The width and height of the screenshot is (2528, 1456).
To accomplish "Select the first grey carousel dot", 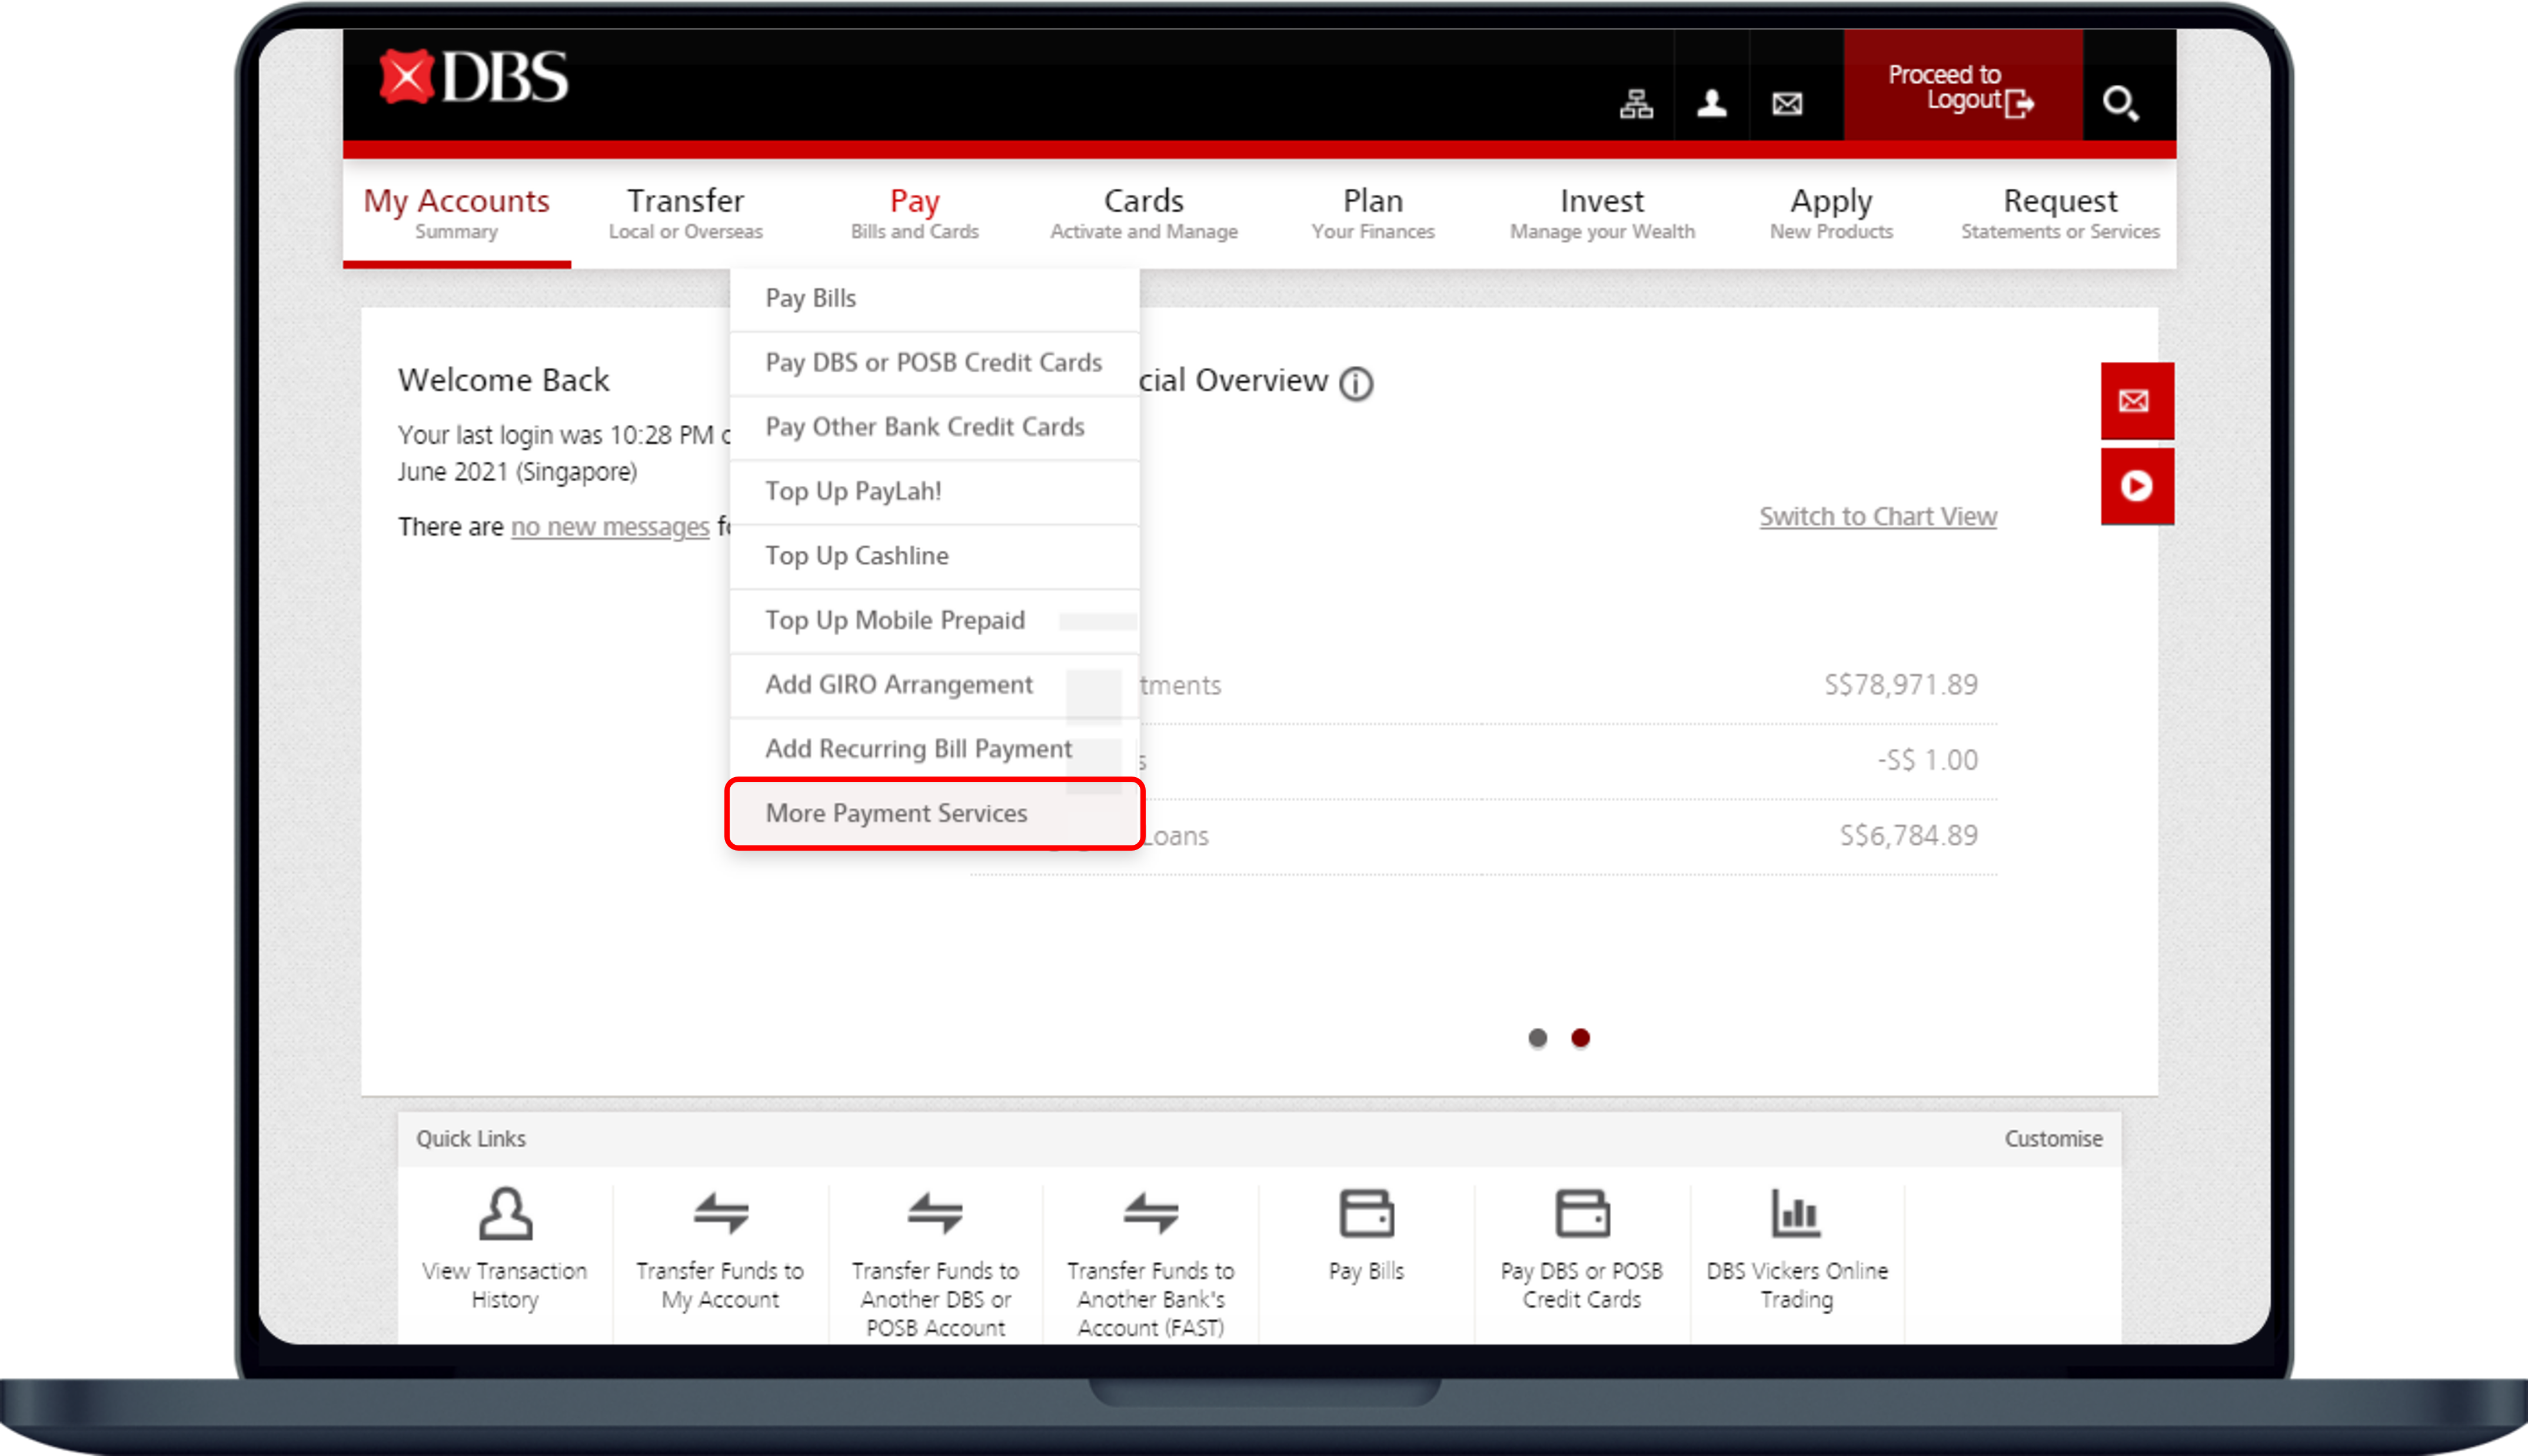I will point(1537,1038).
